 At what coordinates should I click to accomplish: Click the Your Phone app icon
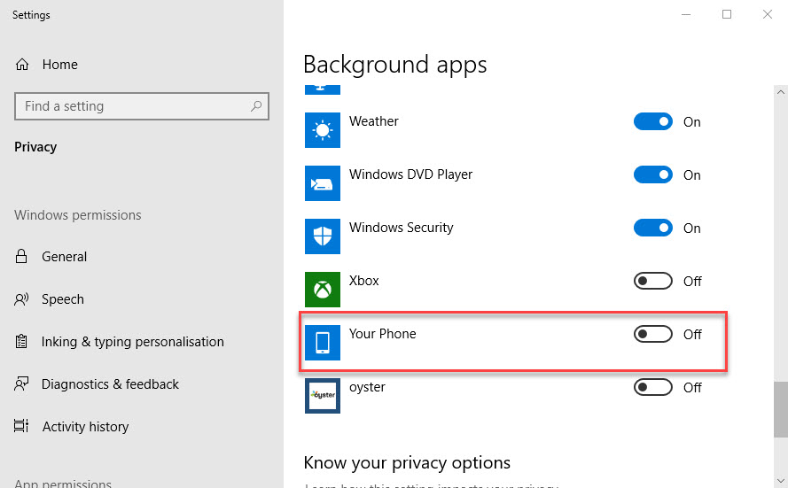click(x=322, y=343)
